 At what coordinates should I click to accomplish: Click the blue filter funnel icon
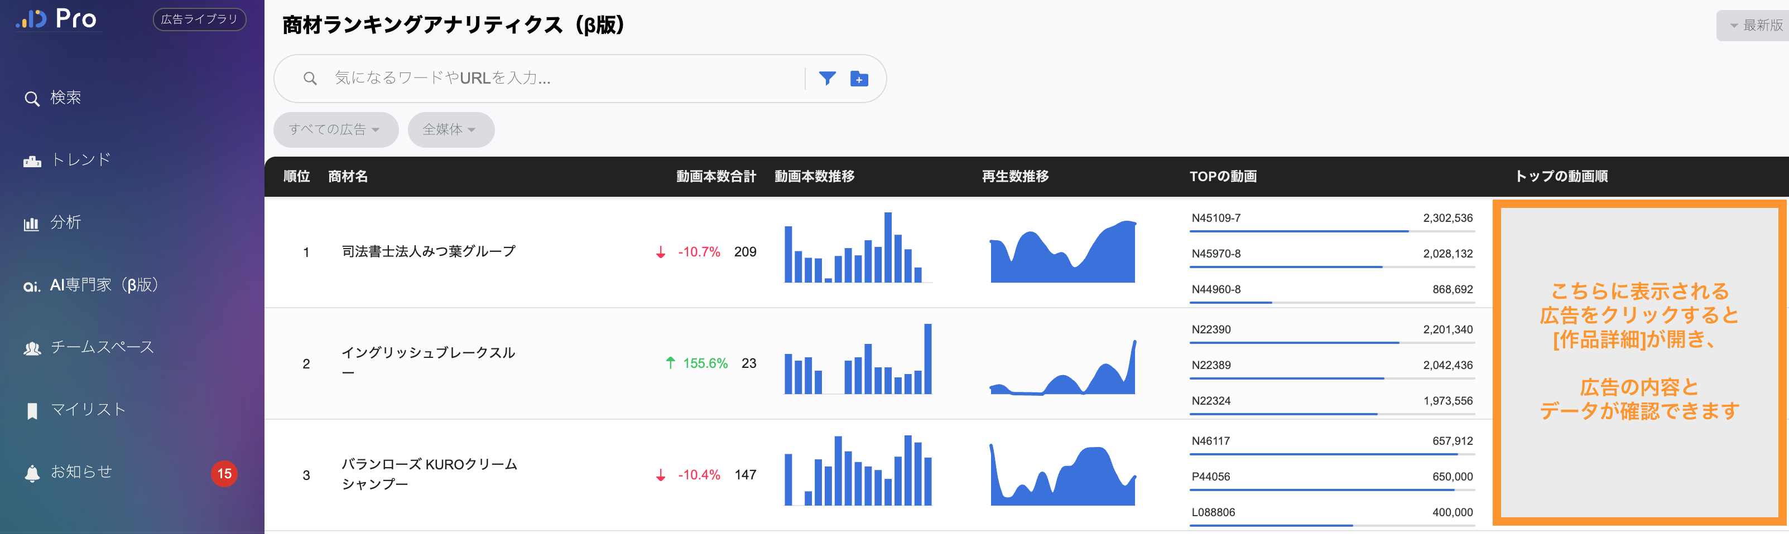point(826,79)
